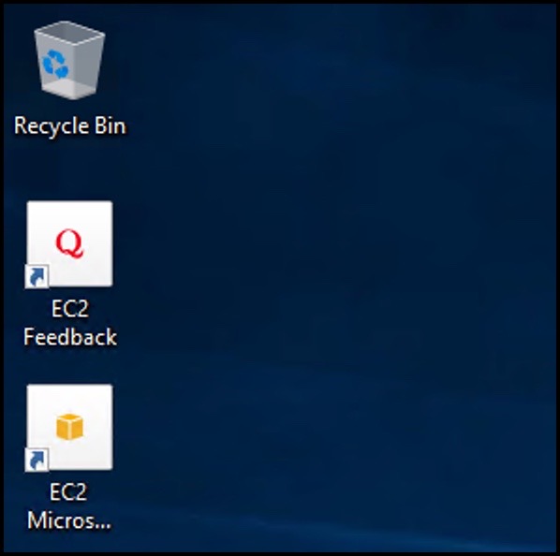The height and width of the screenshot is (556, 560).
Task: Select the EC2 Feedback shortcut icon
Action: (x=69, y=244)
